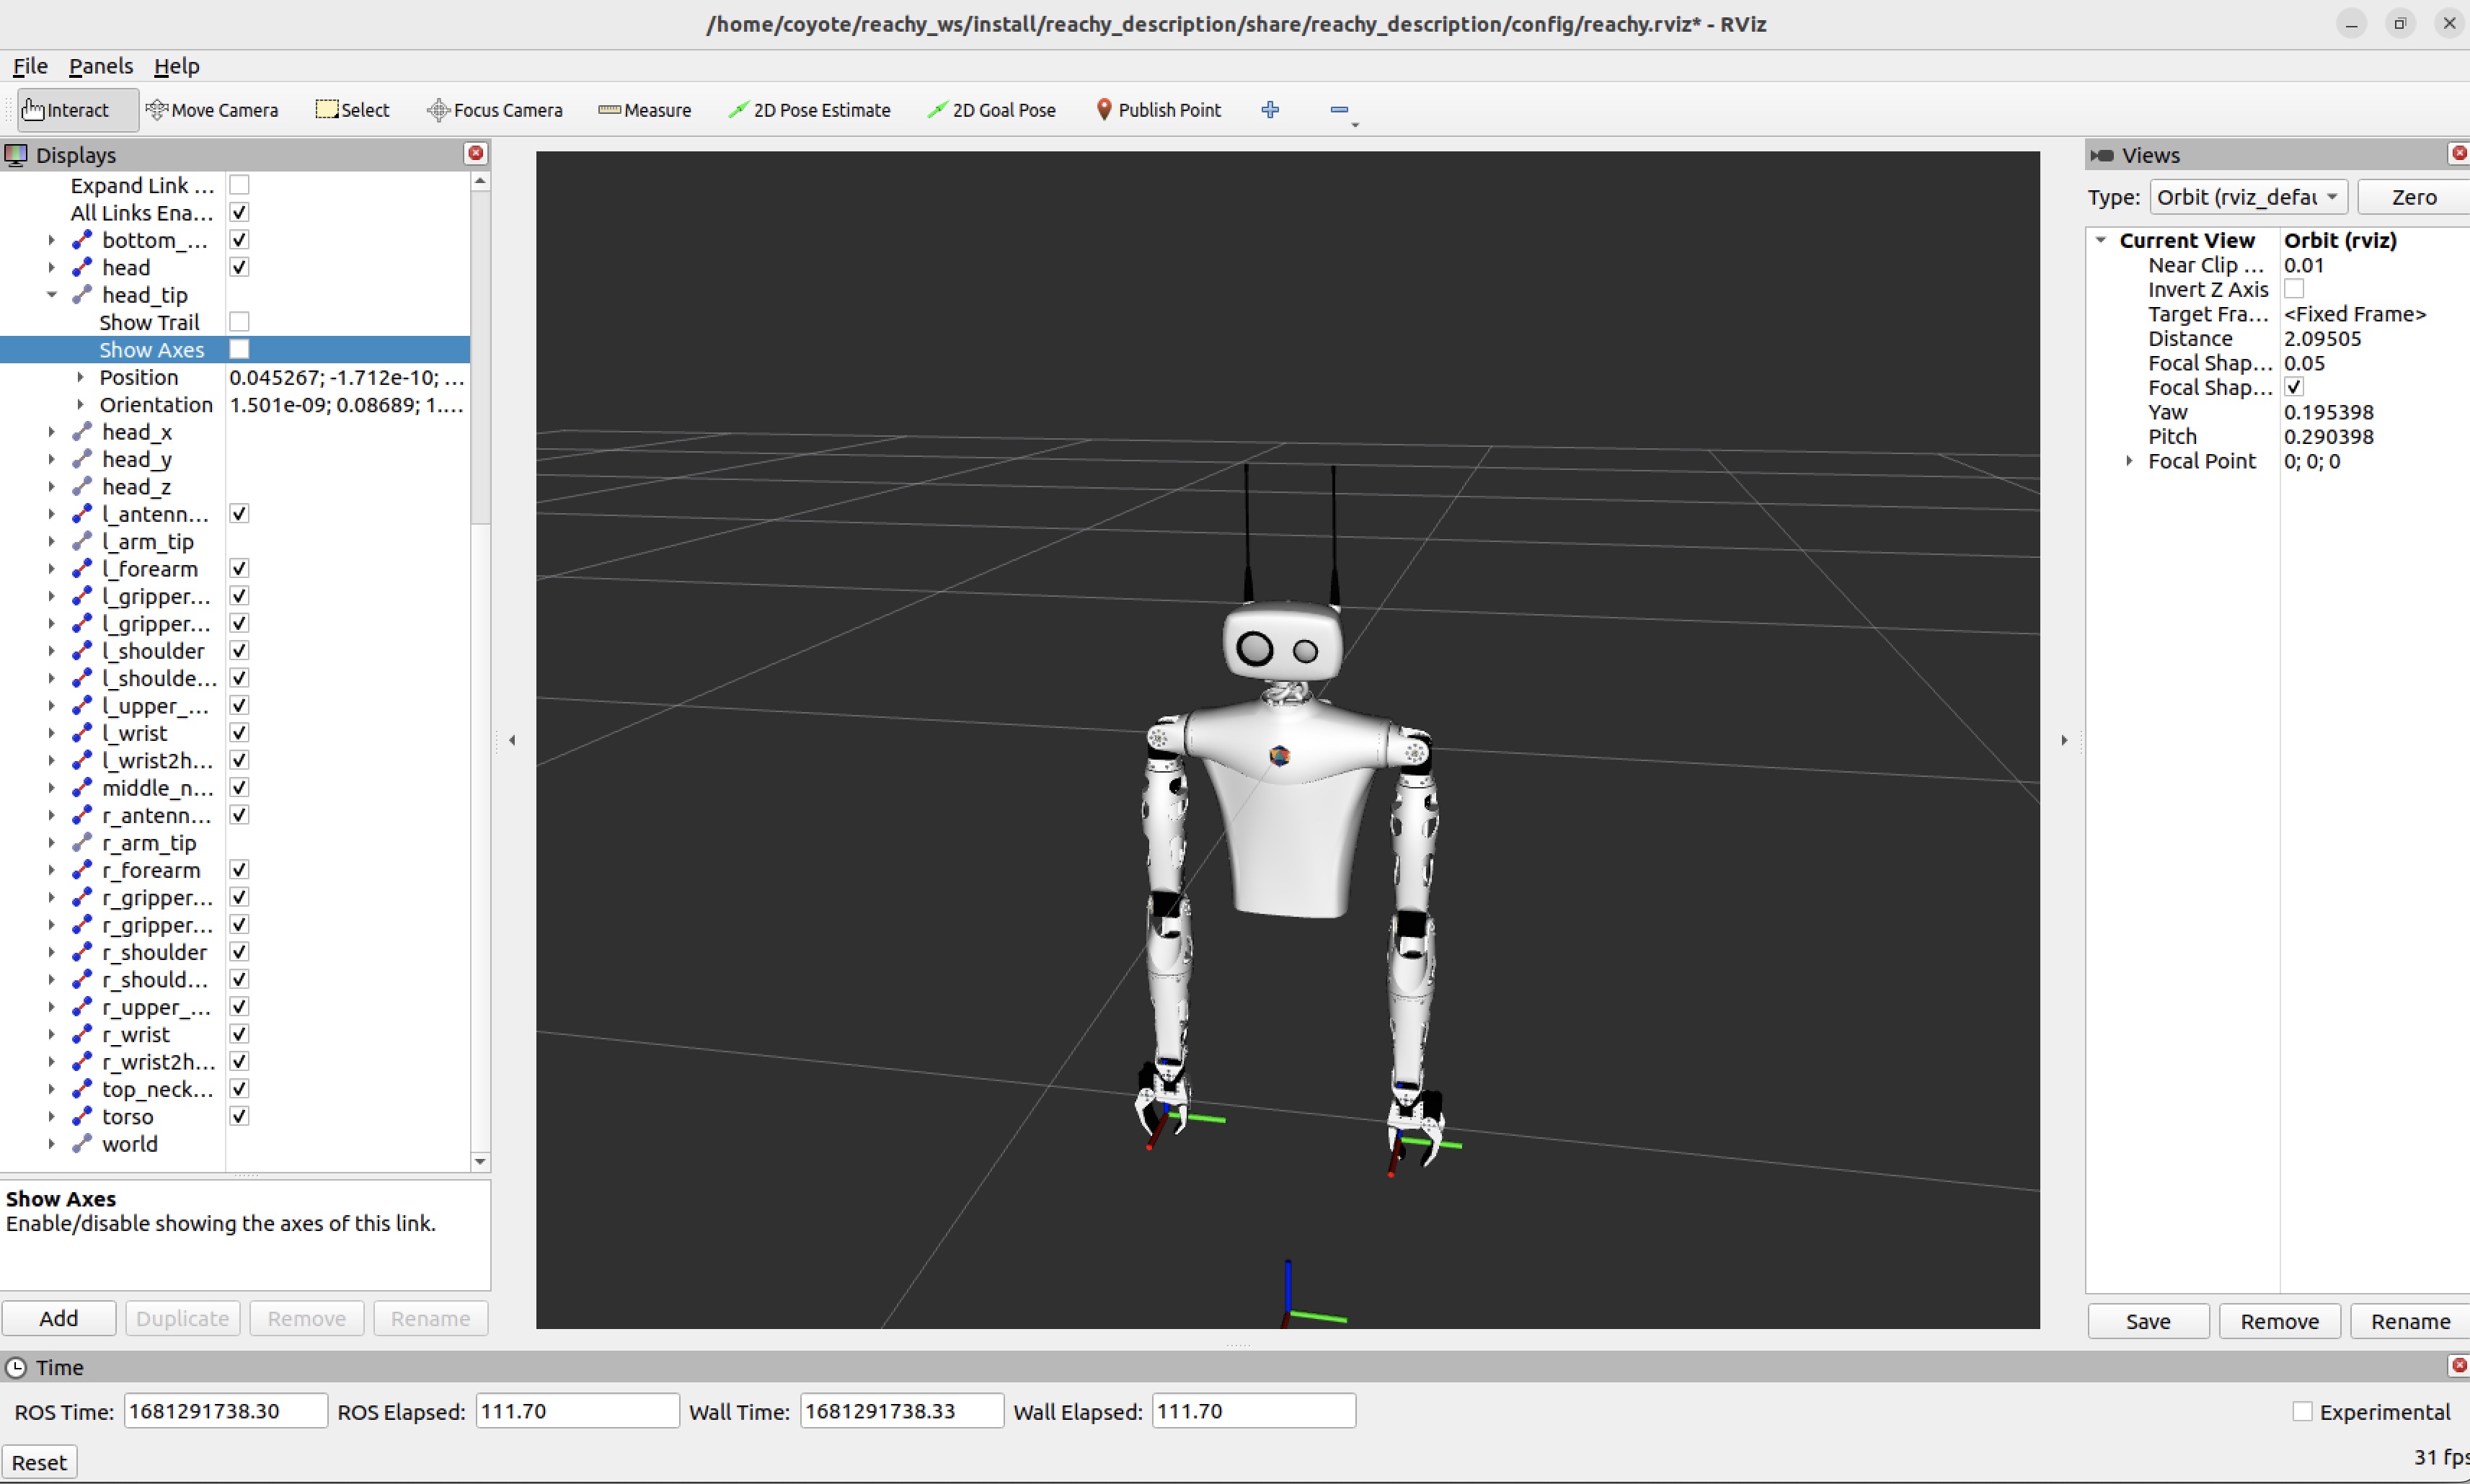2470x1484 pixels.
Task: Click the Wall Elapsed field
Action: click(1254, 1411)
